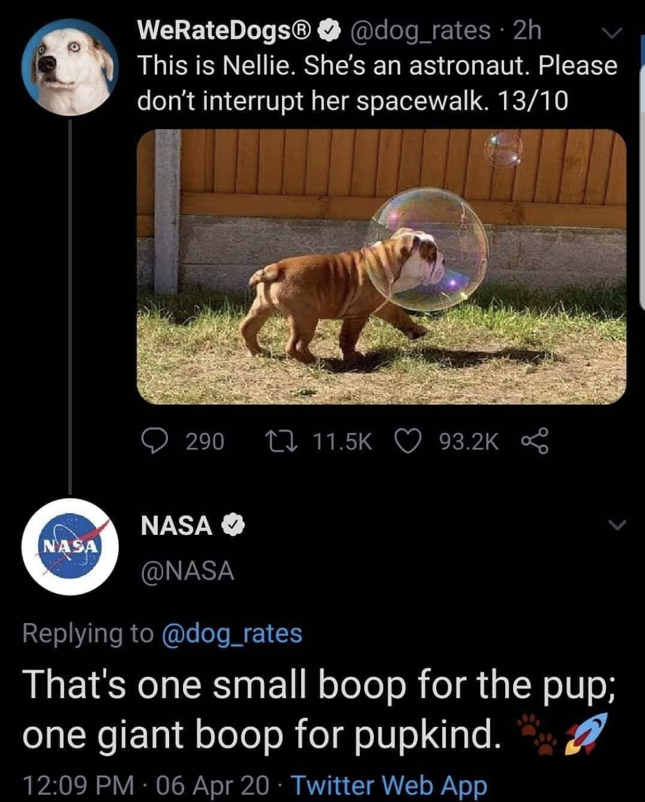The height and width of the screenshot is (802, 645).
Task: Click the 2h timestamp on the tweet
Action: click(527, 30)
